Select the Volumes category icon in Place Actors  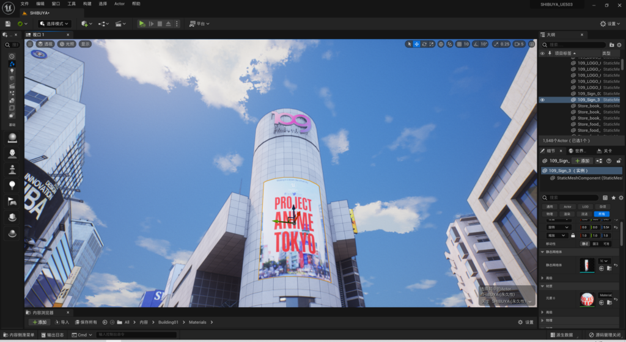(x=12, y=108)
